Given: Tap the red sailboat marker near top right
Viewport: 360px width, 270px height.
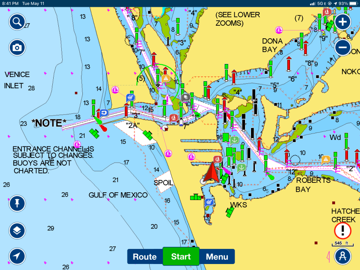Looking at the screenshot, I should coord(327,12).
